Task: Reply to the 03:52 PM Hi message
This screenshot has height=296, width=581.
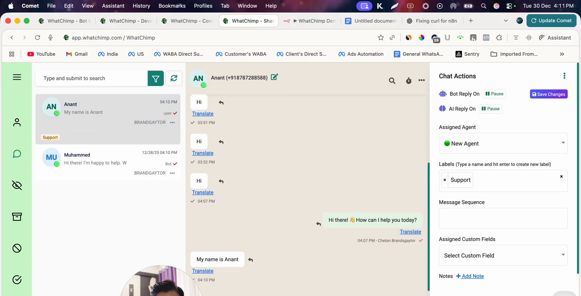Action: tap(221, 142)
